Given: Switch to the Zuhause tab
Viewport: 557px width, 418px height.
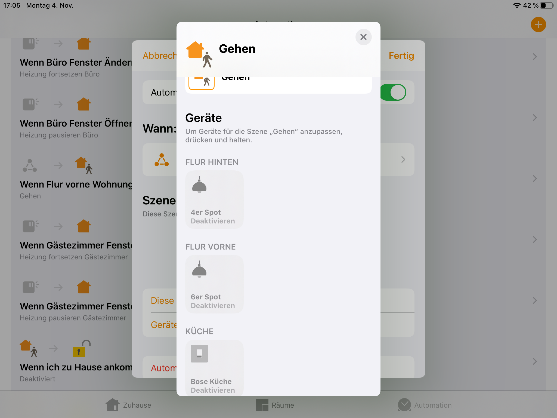Looking at the screenshot, I should (128, 405).
